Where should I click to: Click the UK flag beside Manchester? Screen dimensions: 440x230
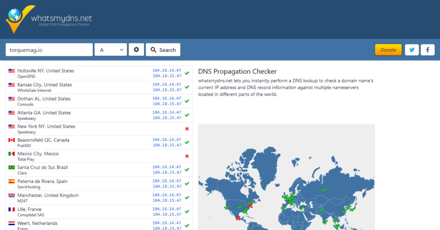click(x=12, y=196)
